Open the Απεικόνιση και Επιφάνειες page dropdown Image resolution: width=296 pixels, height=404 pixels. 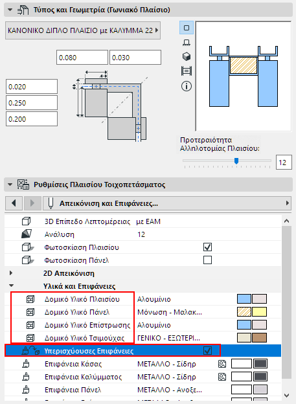167,203
